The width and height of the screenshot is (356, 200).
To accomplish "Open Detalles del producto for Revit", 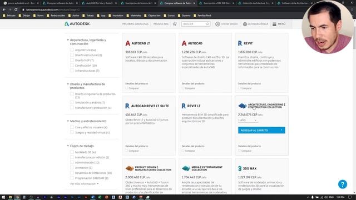I will pyautogui.click(x=249, y=83).
